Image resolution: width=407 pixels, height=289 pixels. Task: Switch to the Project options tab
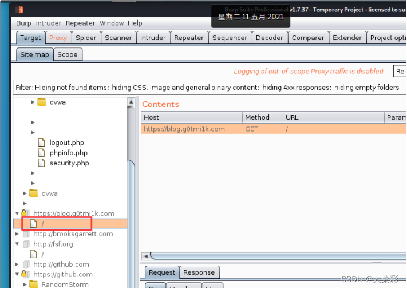(x=387, y=38)
